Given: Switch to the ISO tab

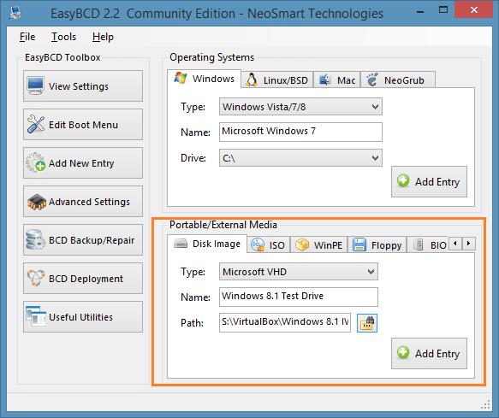Looking at the screenshot, I should (x=268, y=245).
